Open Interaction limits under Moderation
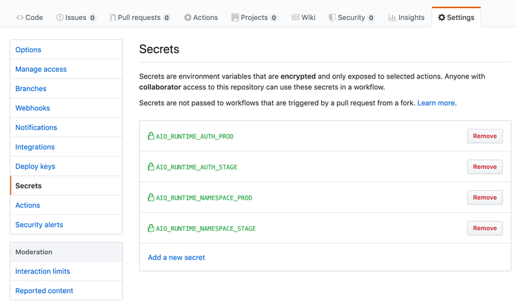The width and height of the screenshot is (517, 306). click(43, 271)
